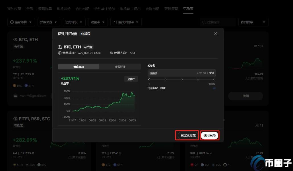Select the 100% stop on the investment slider
The height and width of the screenshot is (171, 293).
[214, 80]
